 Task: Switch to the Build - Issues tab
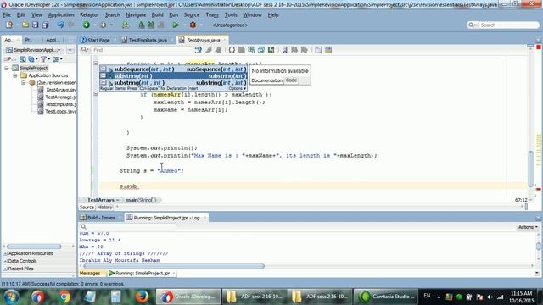tap(101, 218)
